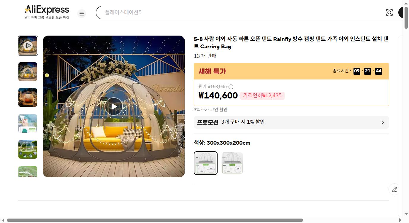Viewport: 409px width, 223px height.
Task: Click the play icon on the main image
Action: point(114,106)
